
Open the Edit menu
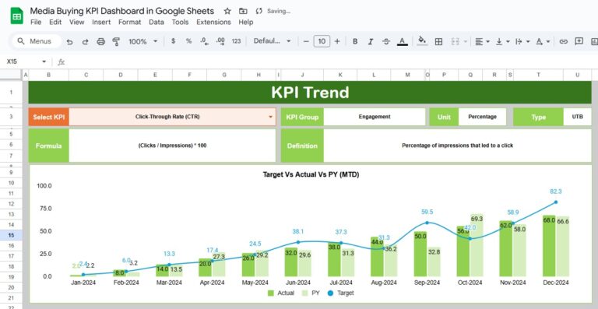tap(55, 22)
